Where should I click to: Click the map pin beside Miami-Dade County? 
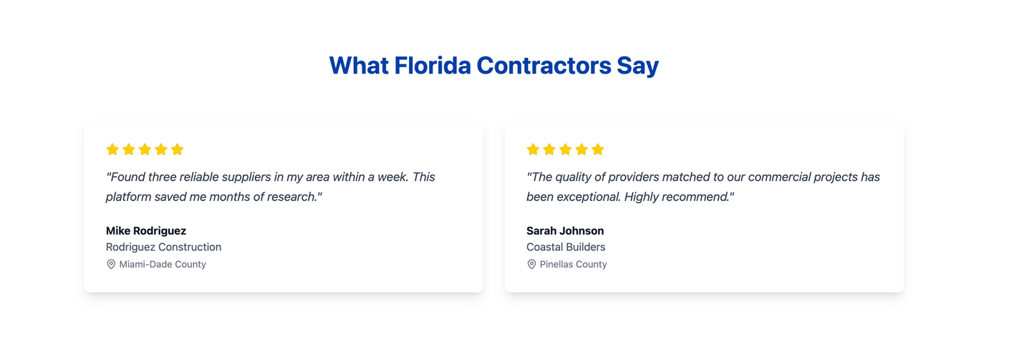tap(111, 265)
